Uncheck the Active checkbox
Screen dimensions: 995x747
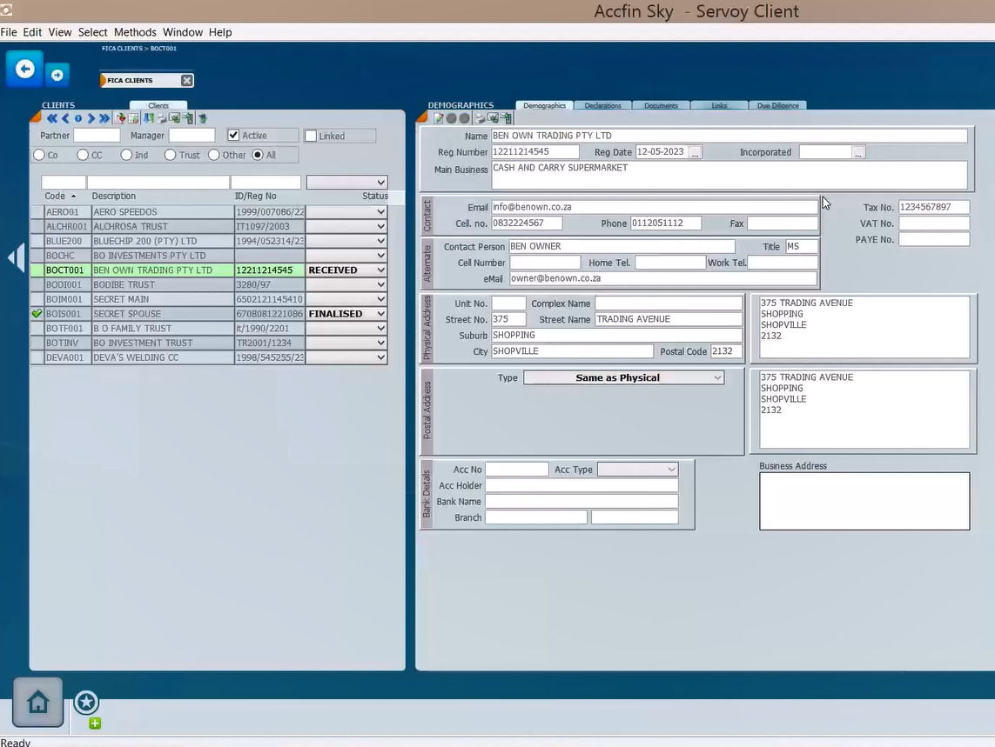(233, 136)
